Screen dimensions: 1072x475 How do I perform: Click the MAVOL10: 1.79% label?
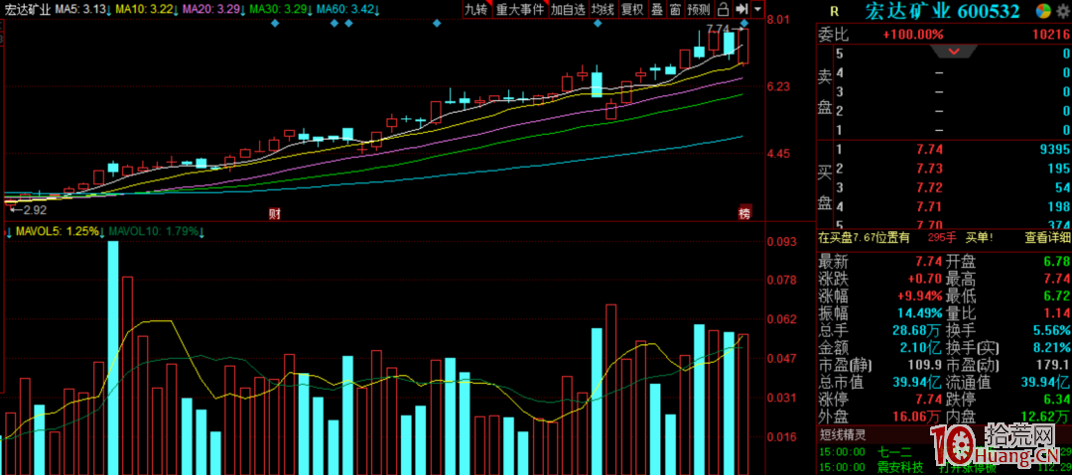157,232
